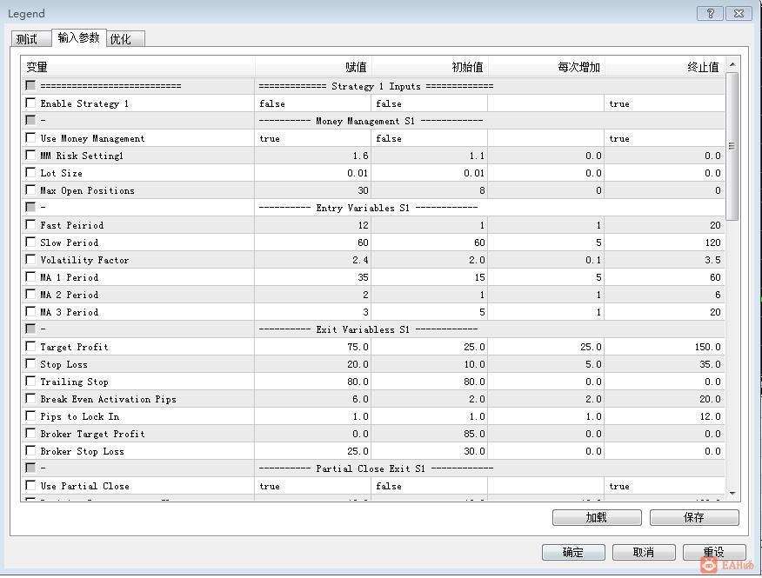This screenshot has height=578, width=762.
Task: Click the 初始值 column header
Action: [x=430, y=67]
